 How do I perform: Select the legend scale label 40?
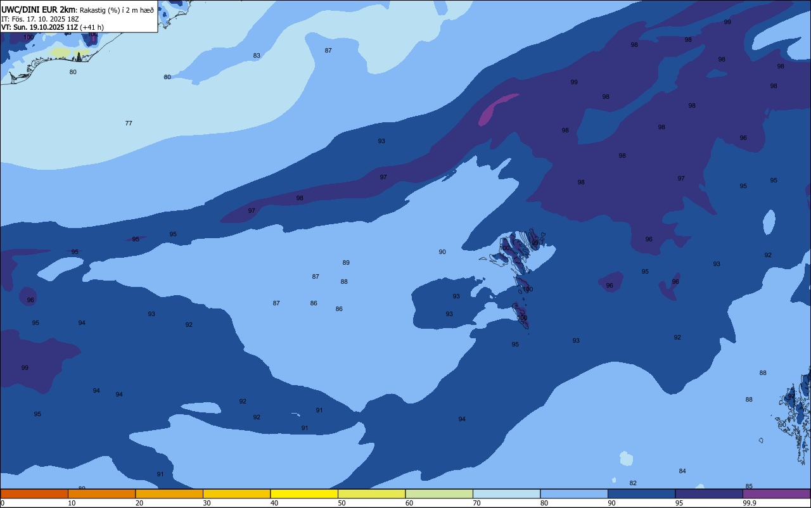[274, 503]
